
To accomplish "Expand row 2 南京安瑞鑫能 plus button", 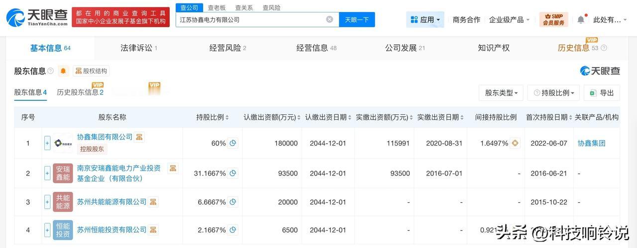I will coord(47,173).
